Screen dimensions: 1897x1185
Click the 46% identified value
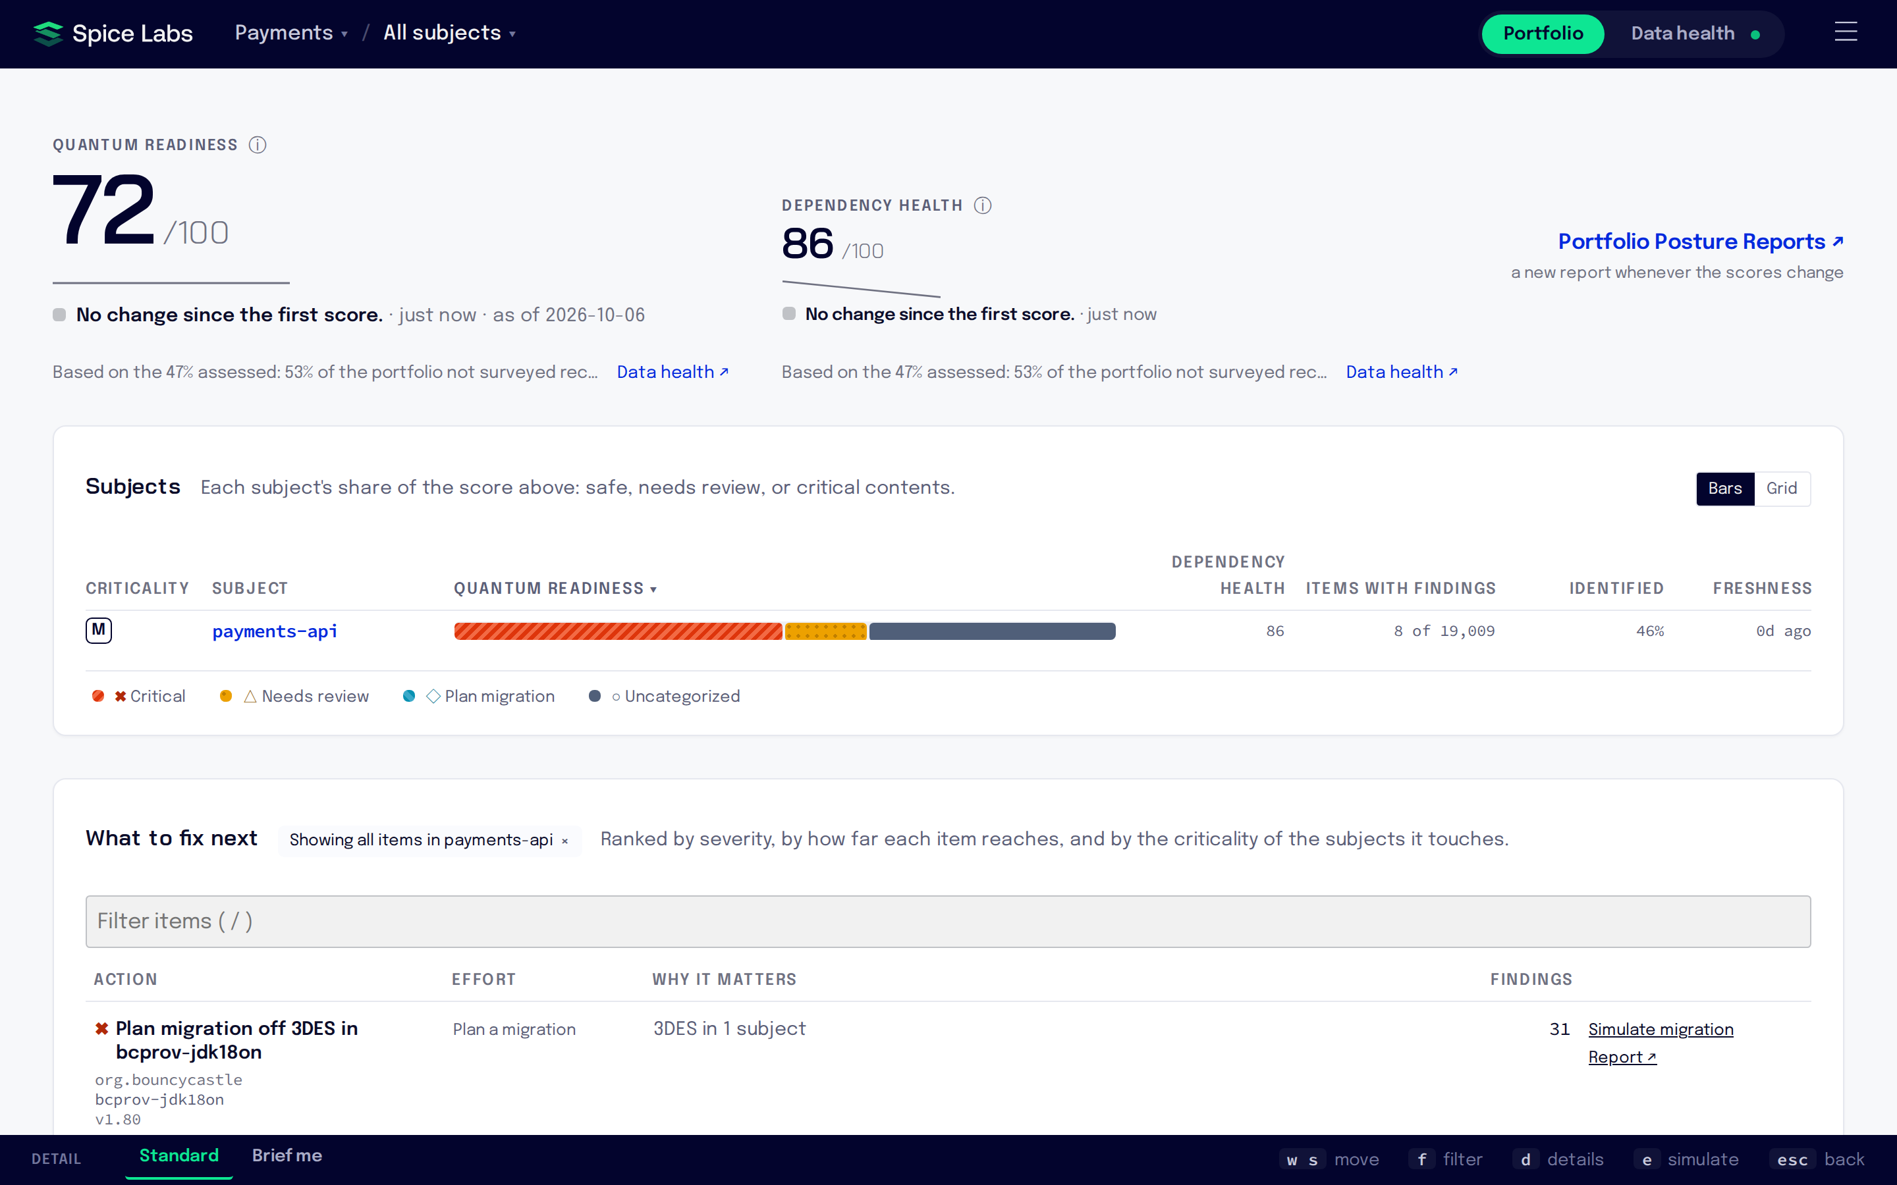tap(1649, 631)
